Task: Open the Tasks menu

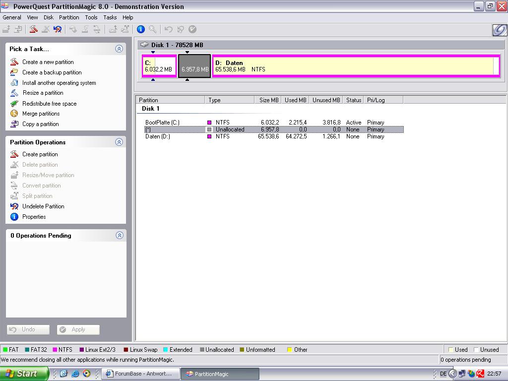Action: click(x=110, y=17)
